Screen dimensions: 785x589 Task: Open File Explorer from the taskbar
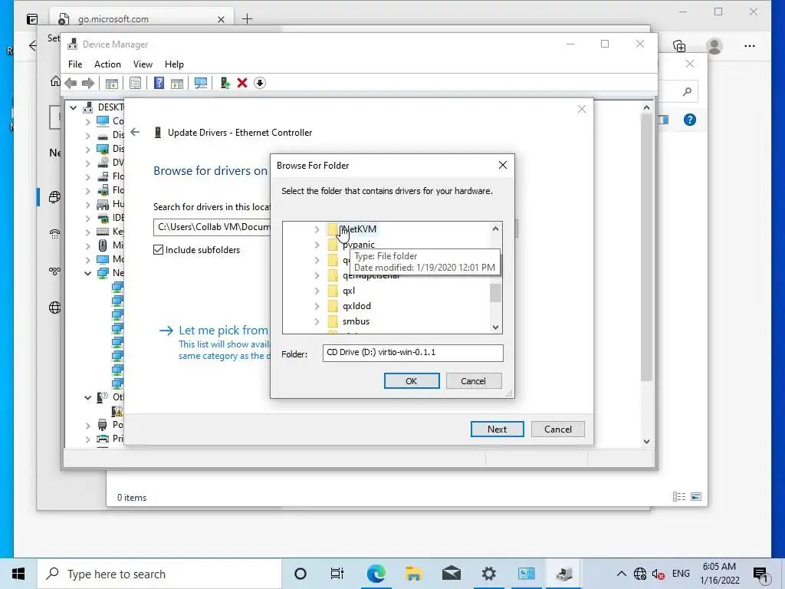(413, 574)
